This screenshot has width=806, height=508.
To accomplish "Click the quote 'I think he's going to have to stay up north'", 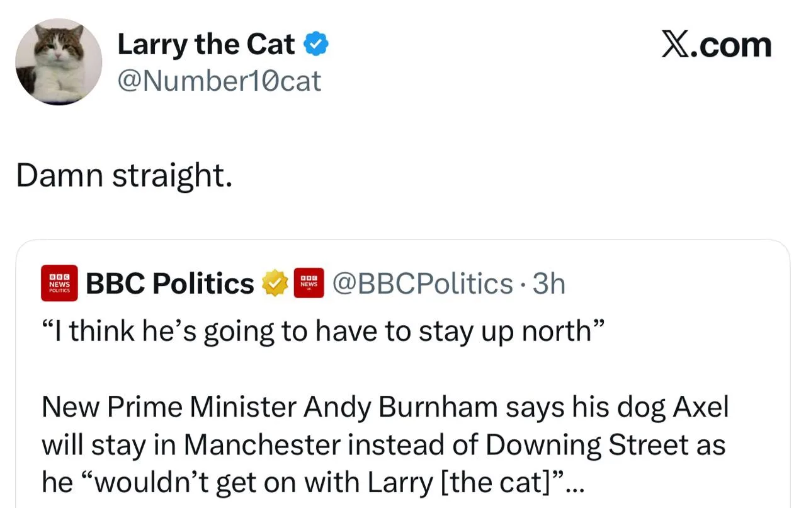I will click(x=323, y=332).
